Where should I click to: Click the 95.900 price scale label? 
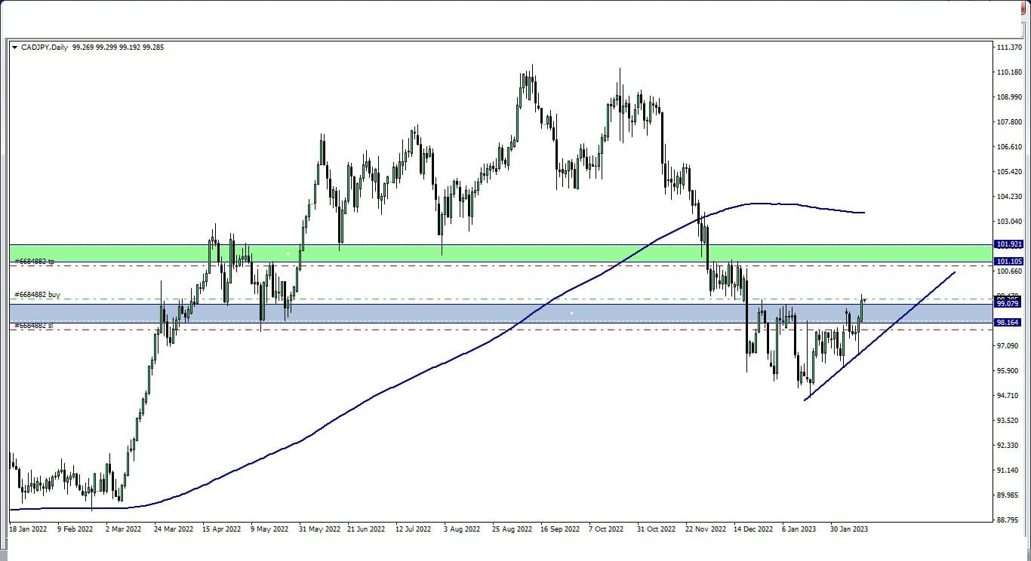(x=1009, y=371)
